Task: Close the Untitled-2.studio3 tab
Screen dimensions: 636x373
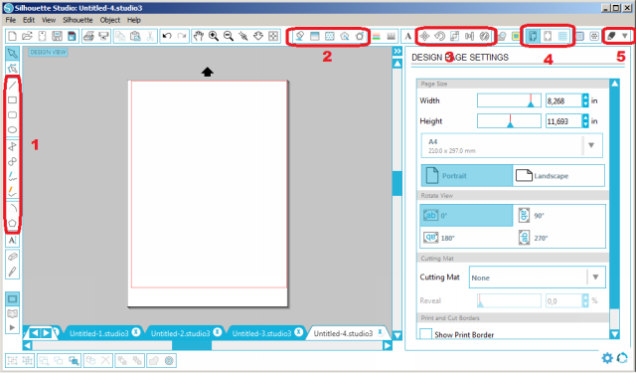Action: pos(218,332)
